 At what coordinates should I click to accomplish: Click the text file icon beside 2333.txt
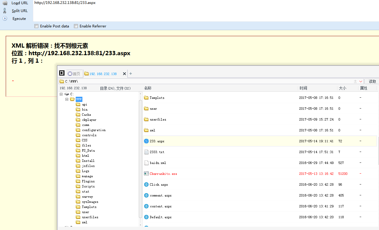[146, 152]
